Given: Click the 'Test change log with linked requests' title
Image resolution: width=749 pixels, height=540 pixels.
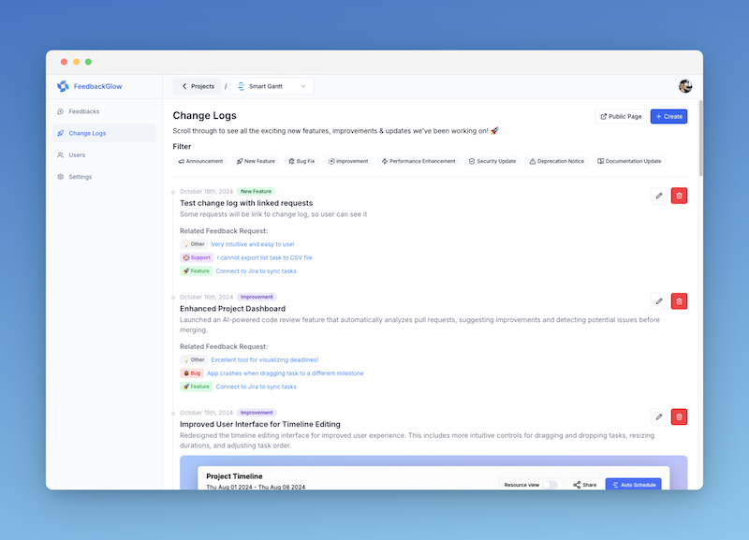Looking at the screenshot, I should click(x=246, y=203).
